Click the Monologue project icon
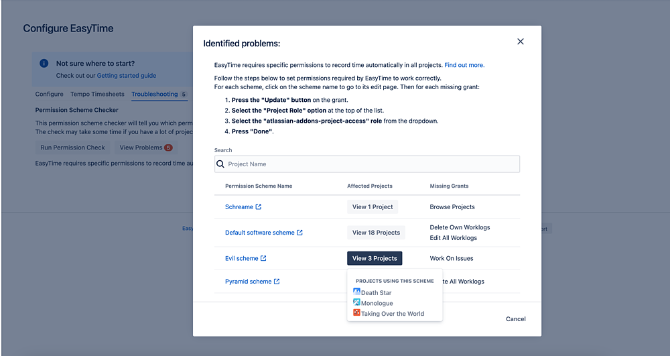670x356 pixels. tap(356, 303)
